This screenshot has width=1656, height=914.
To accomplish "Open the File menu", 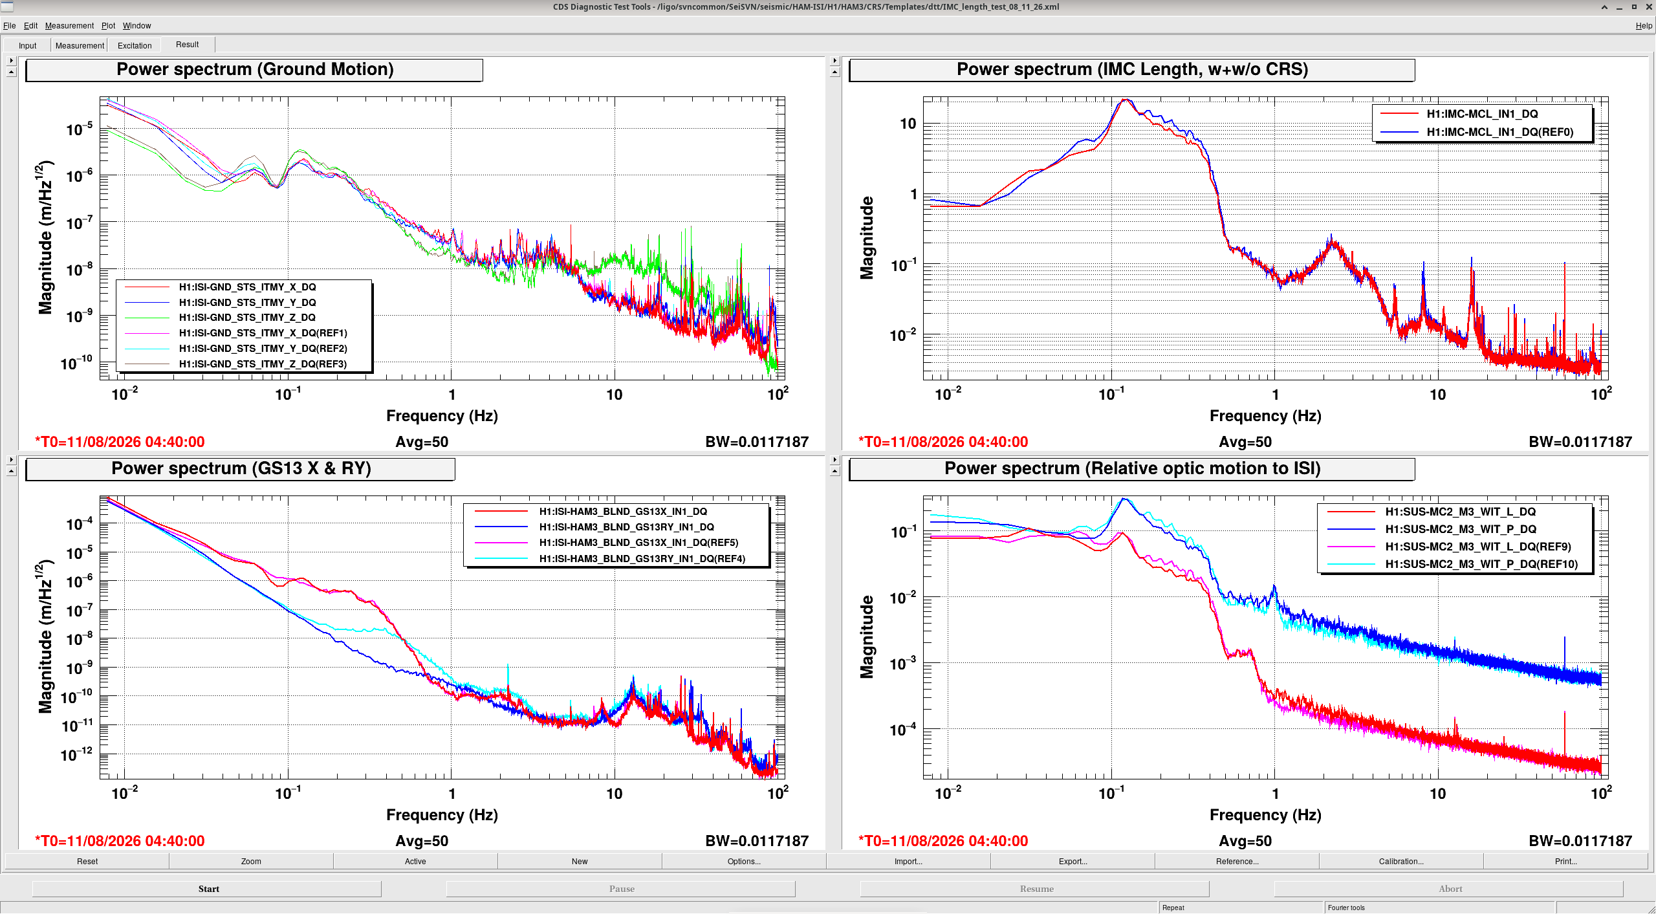I will pyautogui.click(x=9, y=26).
